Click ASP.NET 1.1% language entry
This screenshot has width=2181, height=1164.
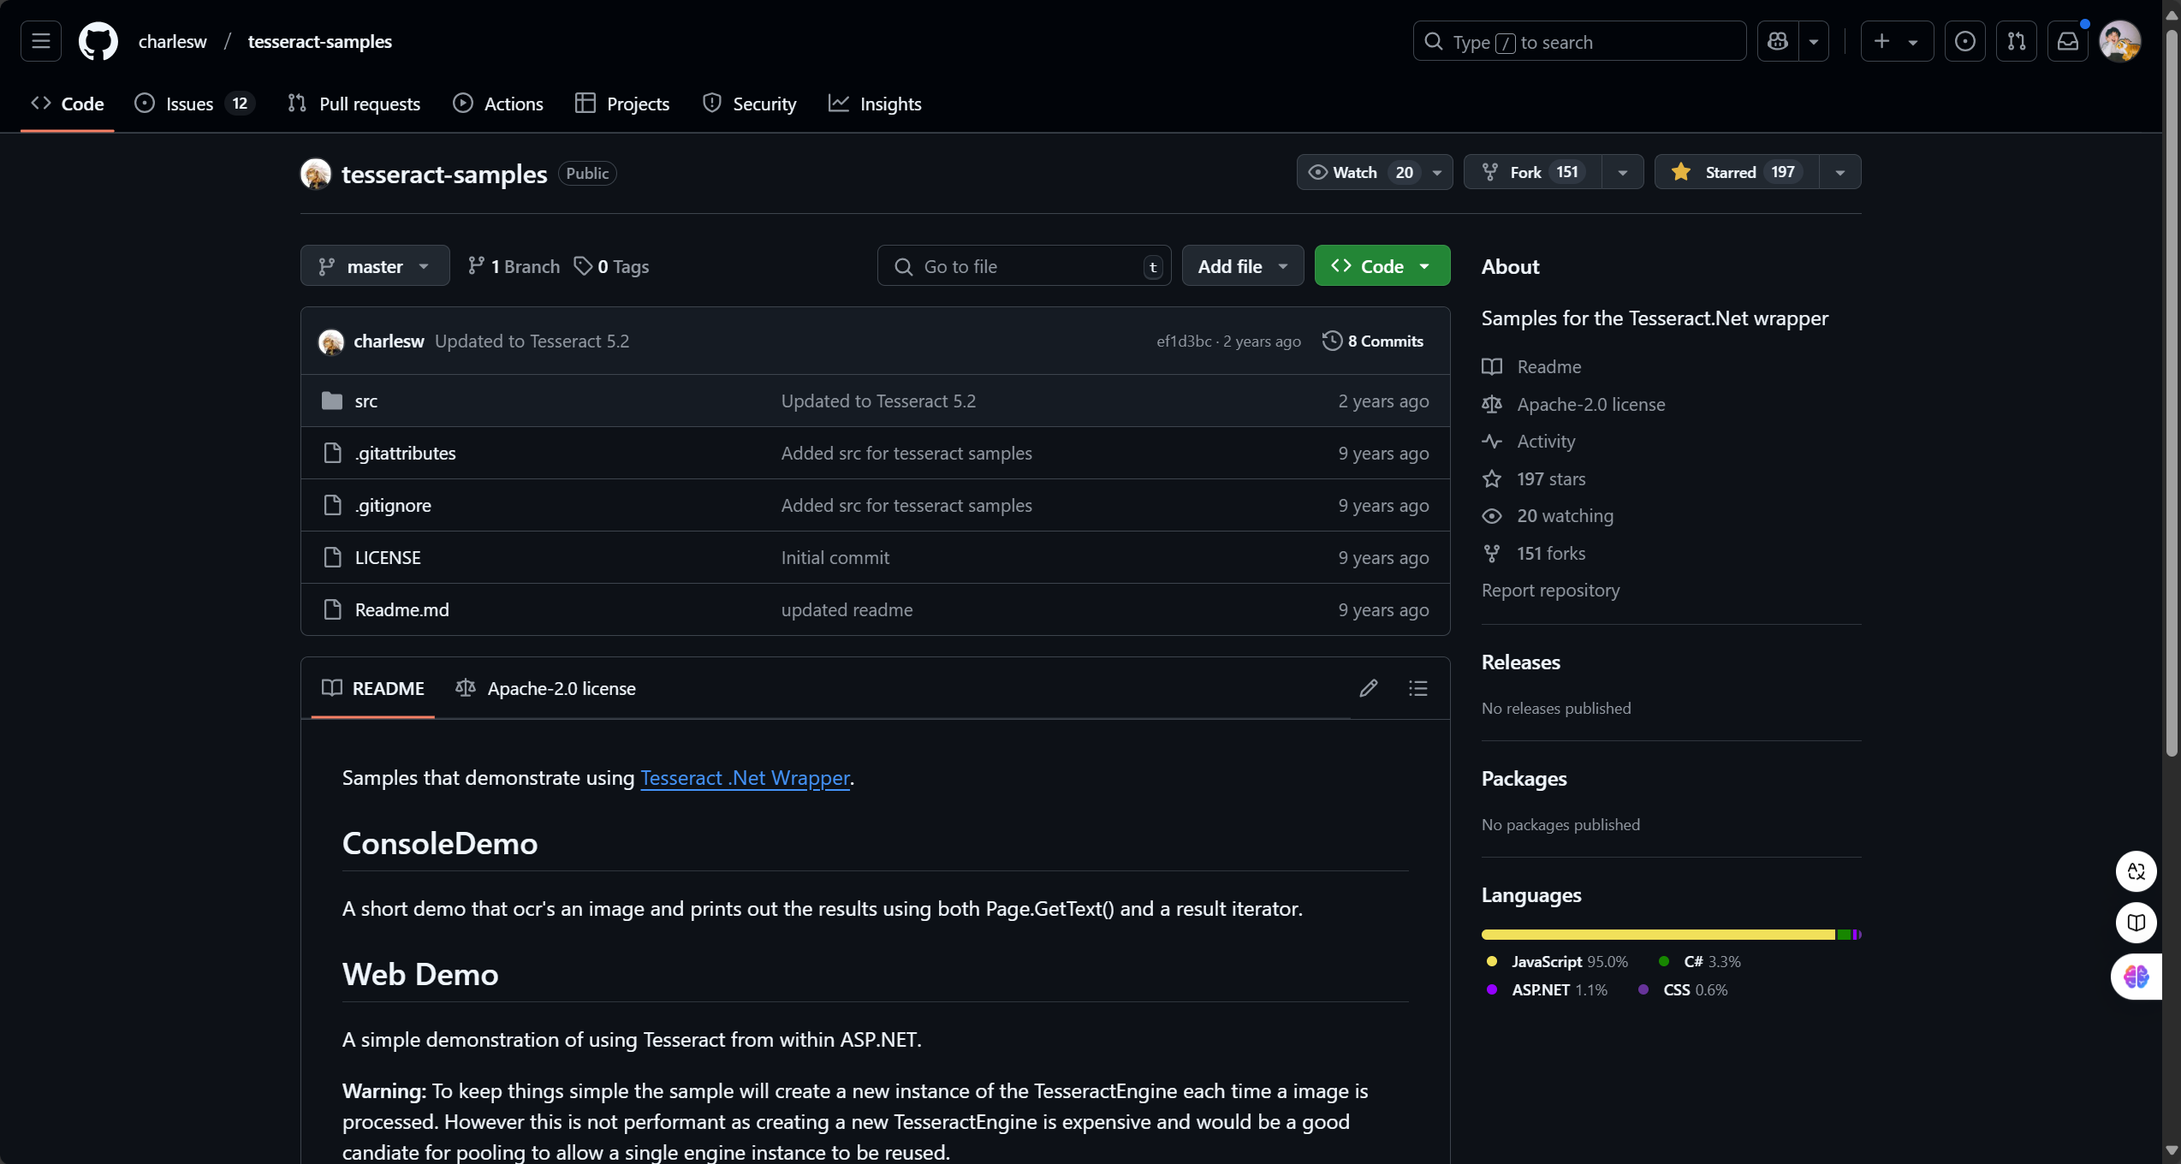1548,989
